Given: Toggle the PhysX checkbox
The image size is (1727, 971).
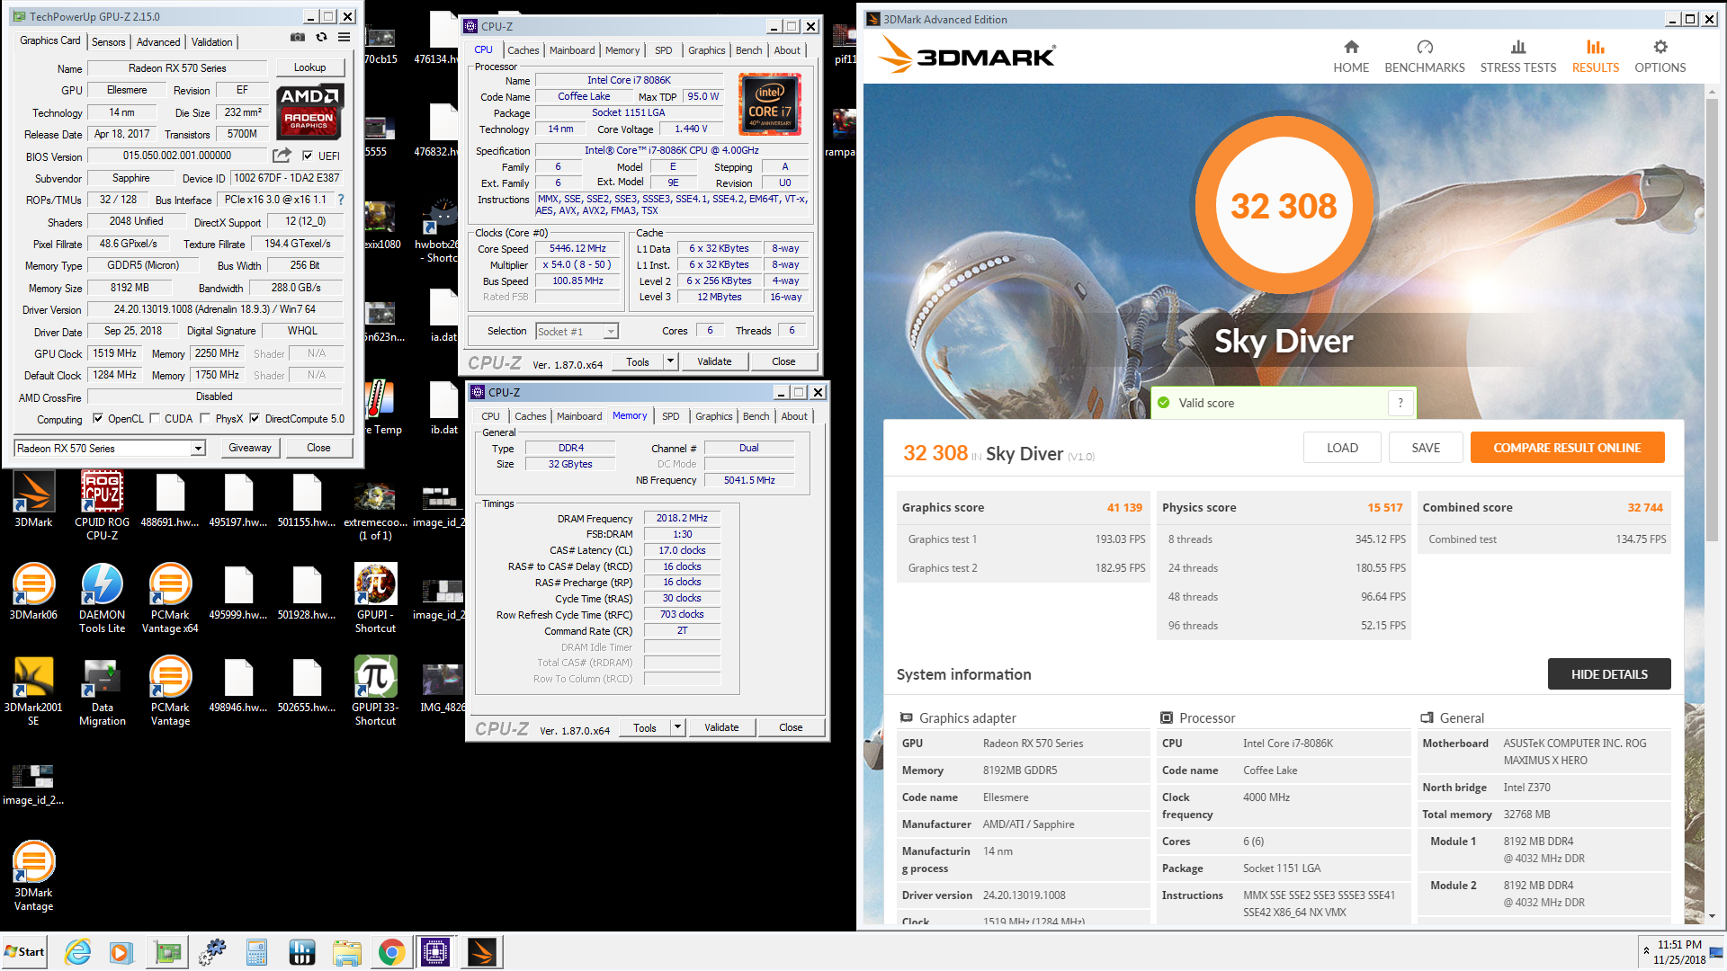Looking at the screenshot, I should (x=205, y=418).
